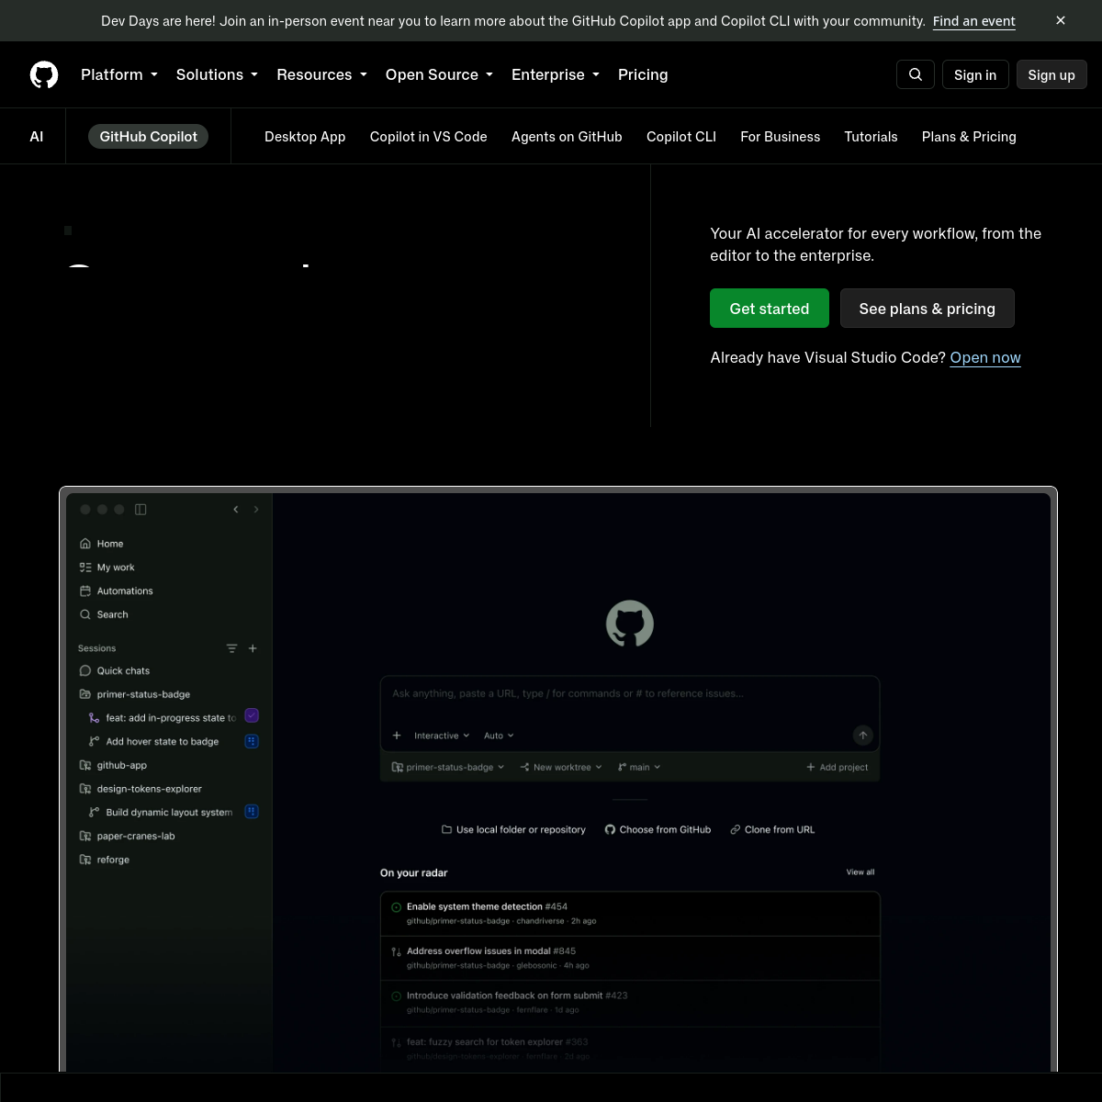This screenshot has width=1102, height=1102.
Task: Add a new session with plus icon
Action: [x=253, y=648]
